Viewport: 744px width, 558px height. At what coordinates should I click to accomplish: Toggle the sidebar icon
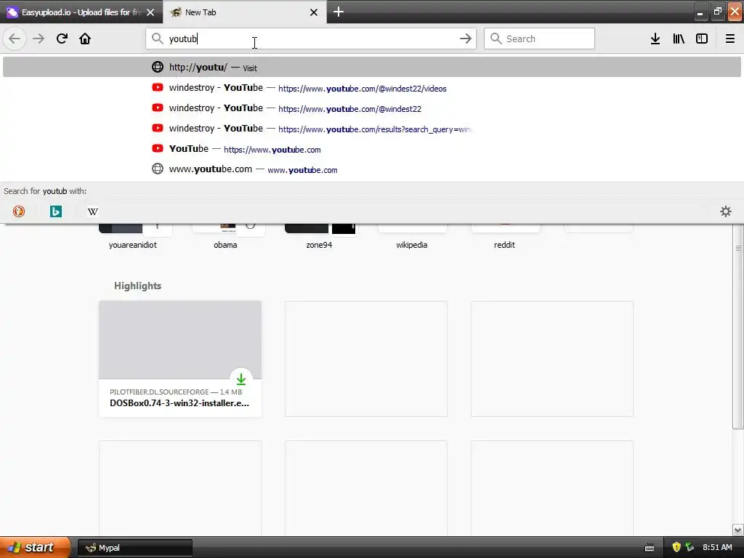pos(702,39)
